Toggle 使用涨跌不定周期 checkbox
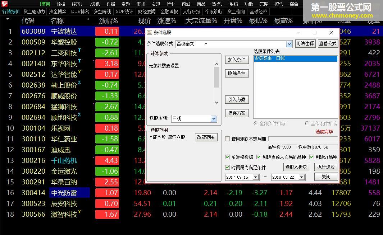This screenshot has width=383, height=235. coord(227,139)
